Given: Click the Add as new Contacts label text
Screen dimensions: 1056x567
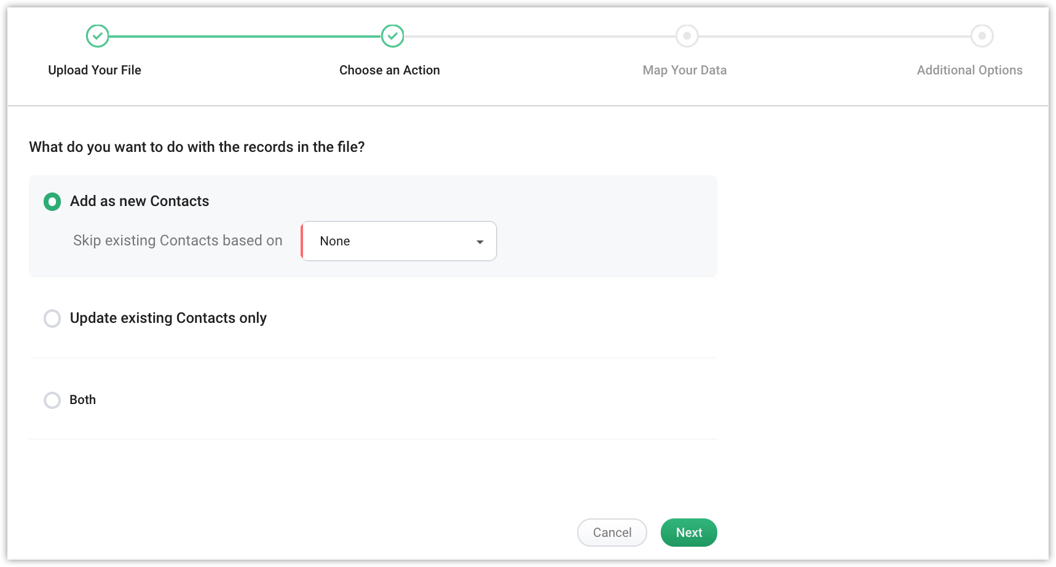Looking at the screenshot, I should [x=140, y=201].
